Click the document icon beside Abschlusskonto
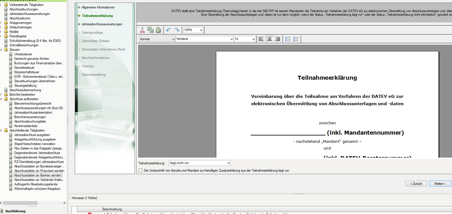 click(x=6, y=18)
